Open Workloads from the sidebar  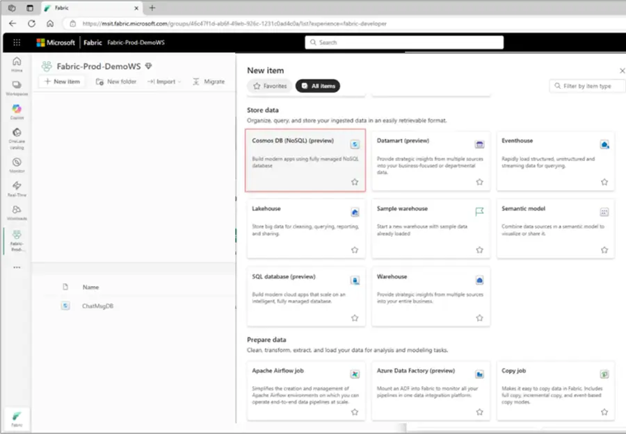(x=17, y=212)
